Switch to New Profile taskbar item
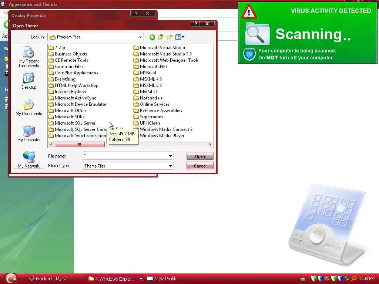This screenshot has height=284, width=379. coord(162,279)
